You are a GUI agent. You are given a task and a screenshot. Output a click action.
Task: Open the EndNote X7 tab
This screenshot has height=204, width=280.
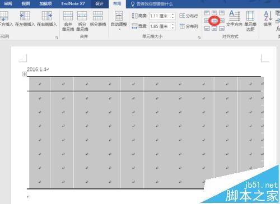pos(73,3)
